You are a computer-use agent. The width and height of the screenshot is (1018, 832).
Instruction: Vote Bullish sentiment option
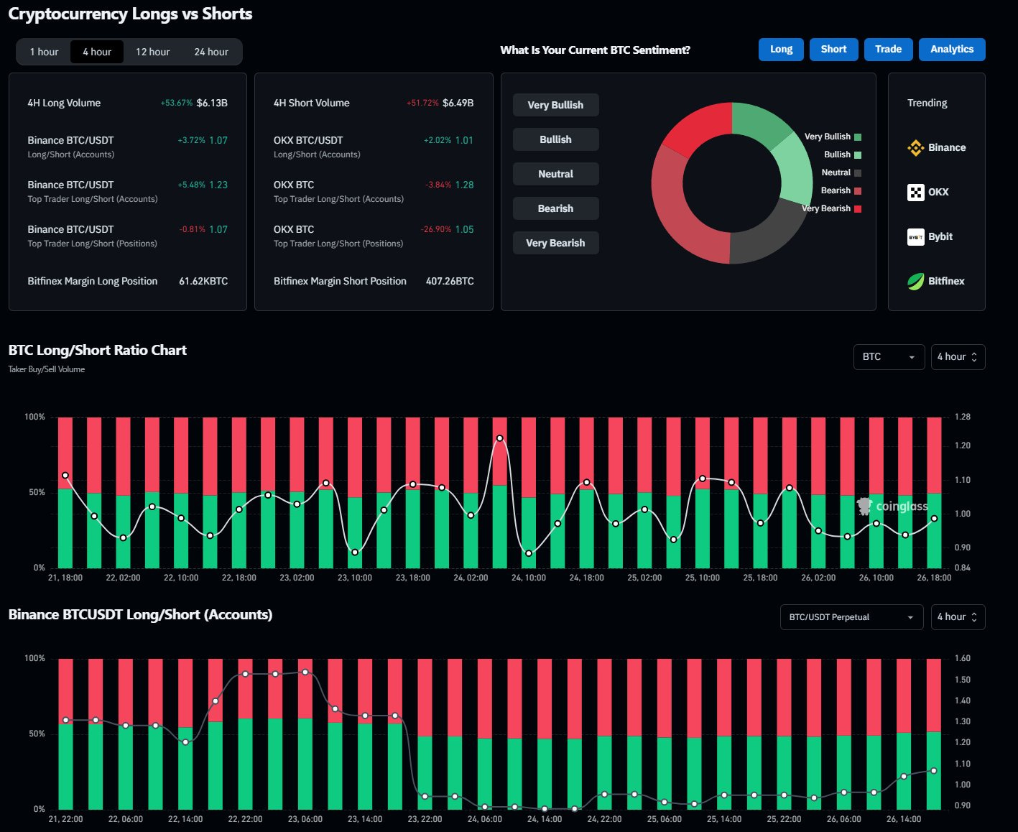pyautogui.click(x=555, y=139)
